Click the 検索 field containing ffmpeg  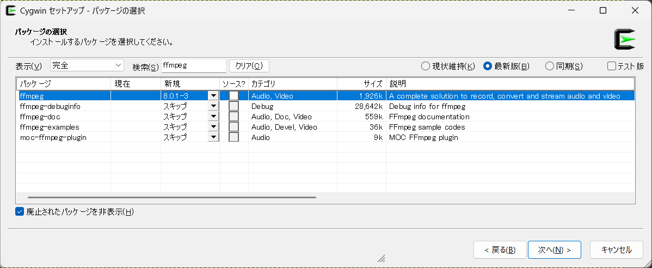pyautogui.click(x=193, y=65)
